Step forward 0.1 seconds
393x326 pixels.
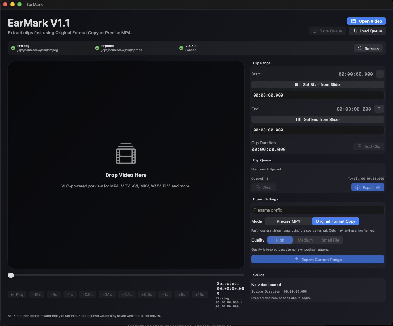click(127, 294)
